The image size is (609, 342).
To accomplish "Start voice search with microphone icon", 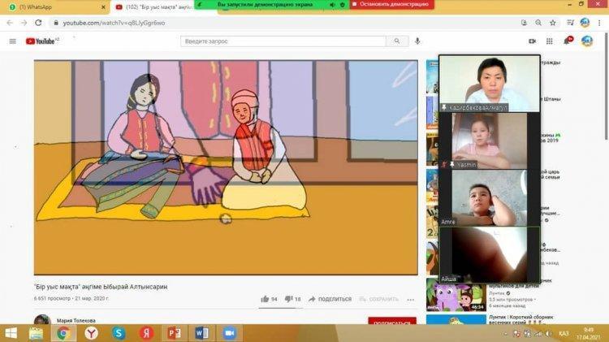I will (417, 41).
